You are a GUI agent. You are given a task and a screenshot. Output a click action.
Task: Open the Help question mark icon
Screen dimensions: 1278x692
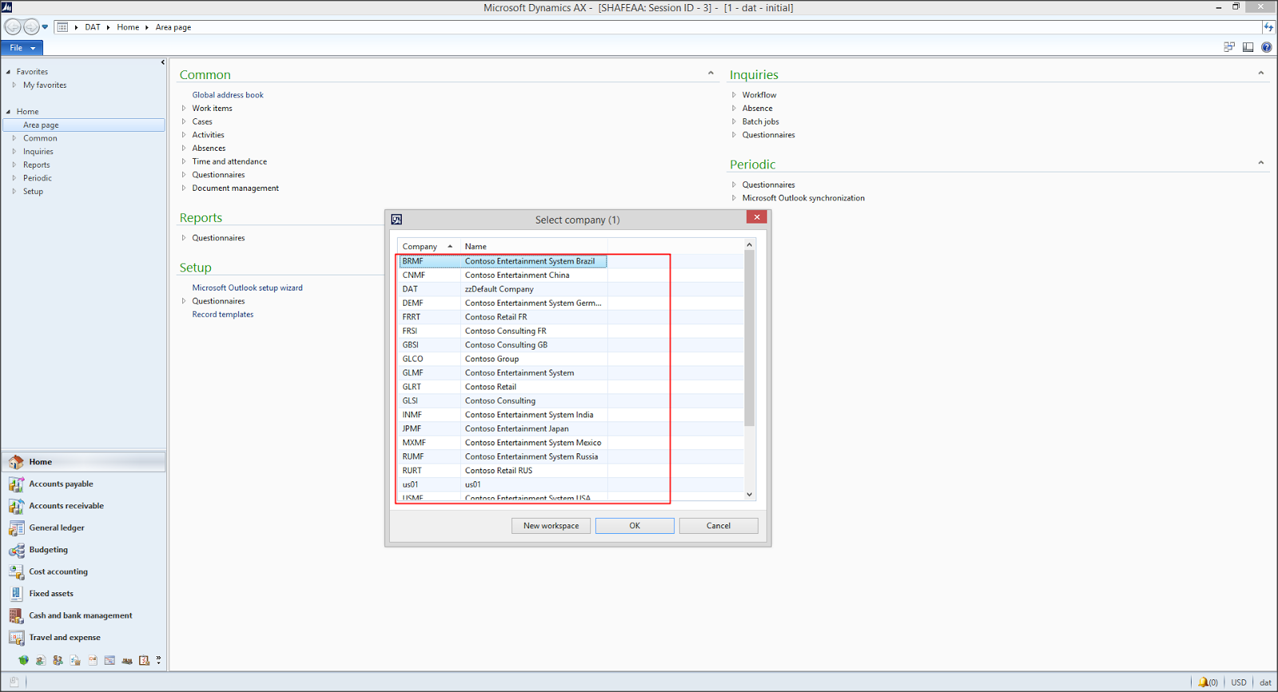(1266, 47)
